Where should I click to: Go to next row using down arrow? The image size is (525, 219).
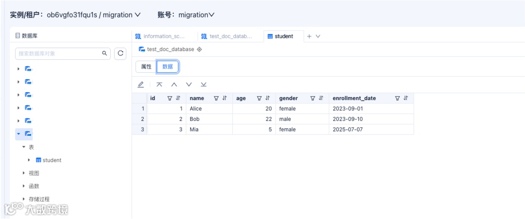pyautogui.click(x=189, y=84)
